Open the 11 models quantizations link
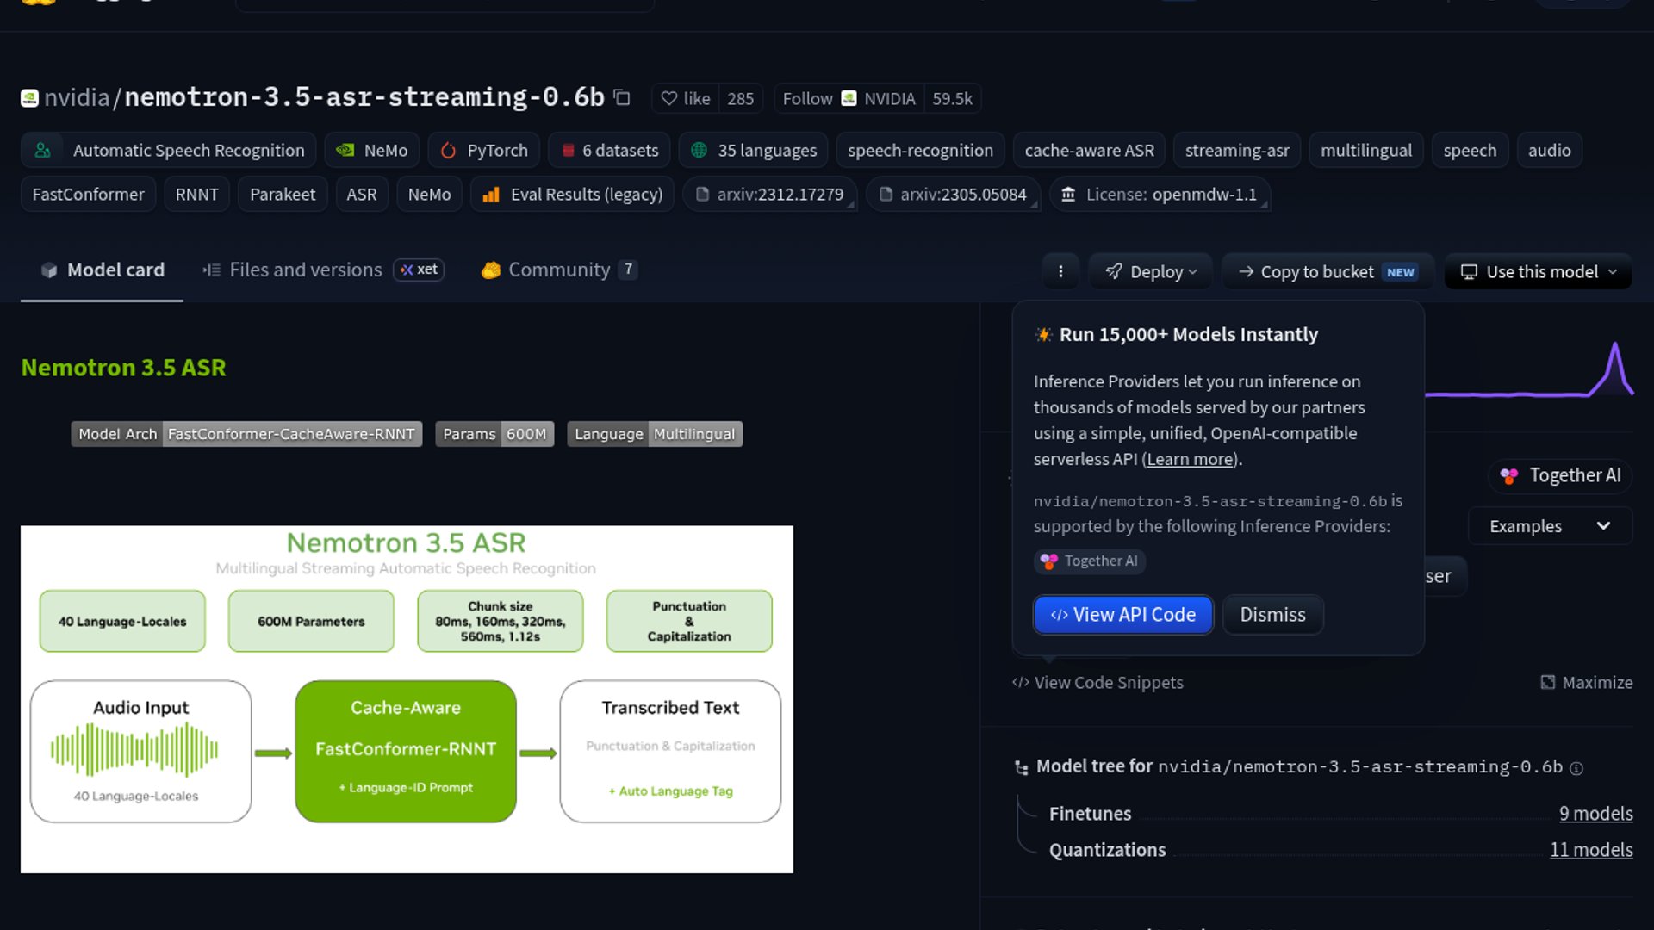The height and width of the screenshot is (930, 1654). click(x=1591, y=850)
